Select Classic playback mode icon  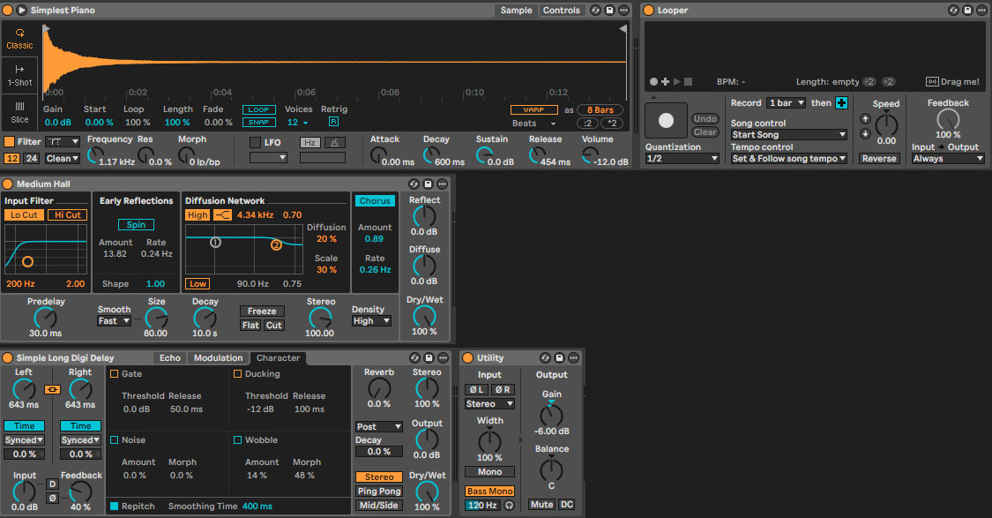[19, 33]
